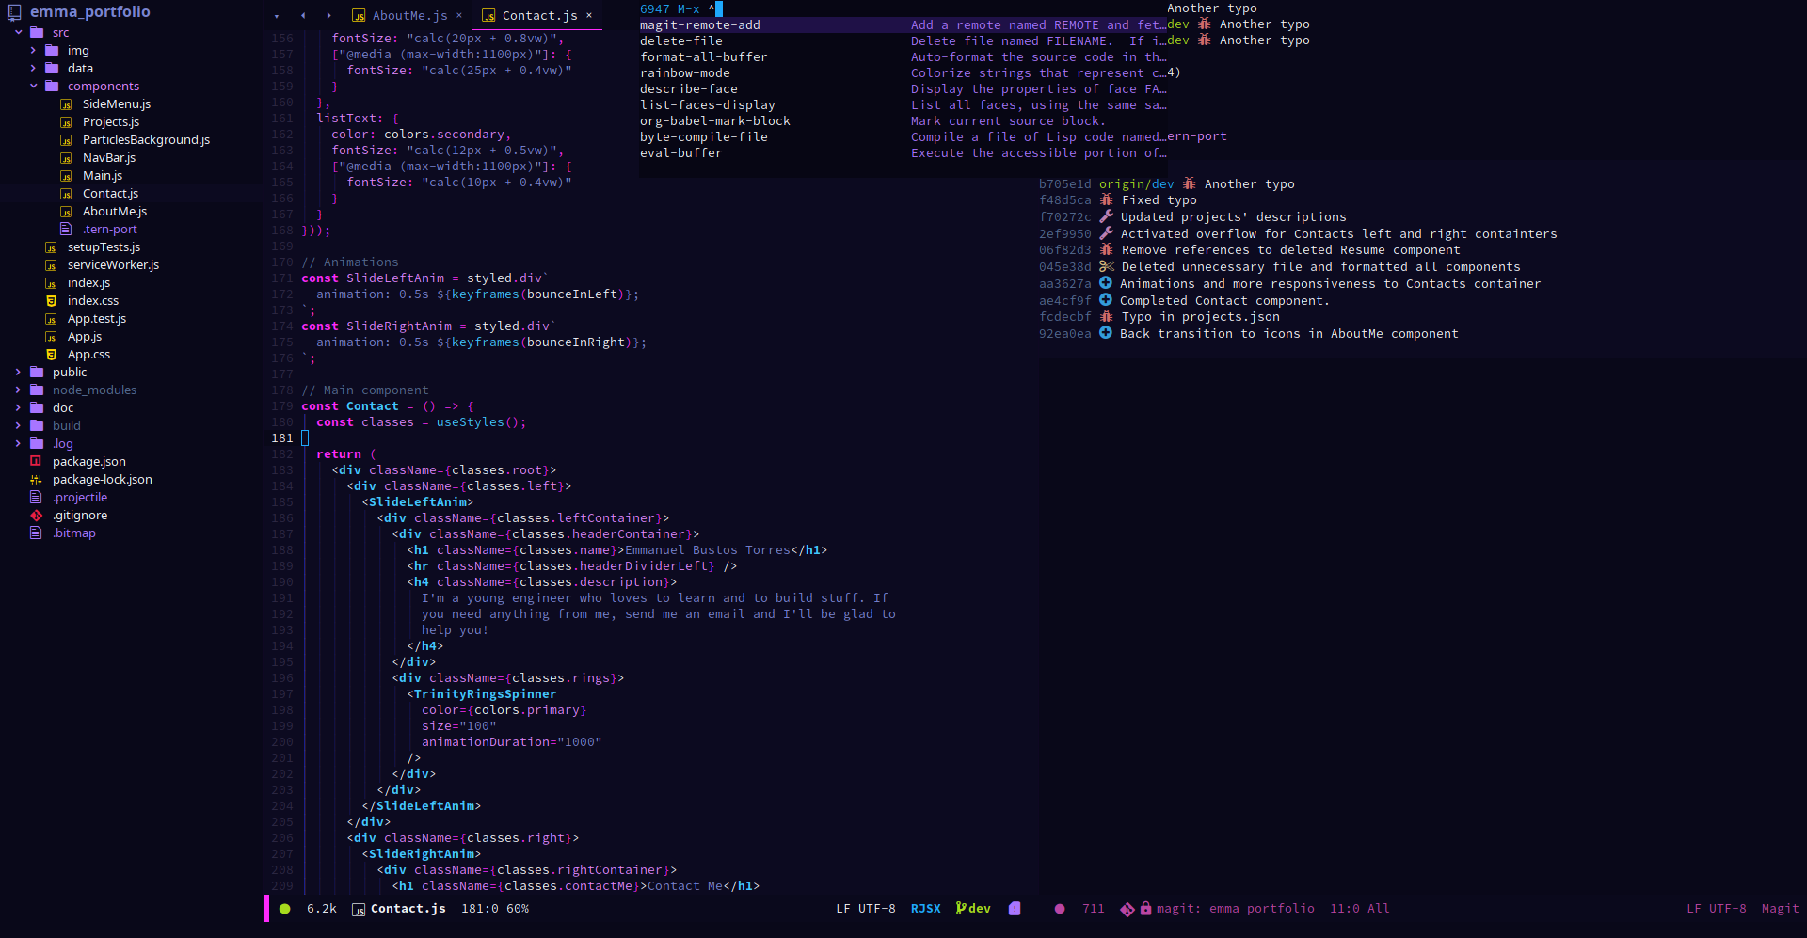Screen dimensions: 1807x938
Task: Click the npm icon next to package.json
Action: click(x=37, y=461)
